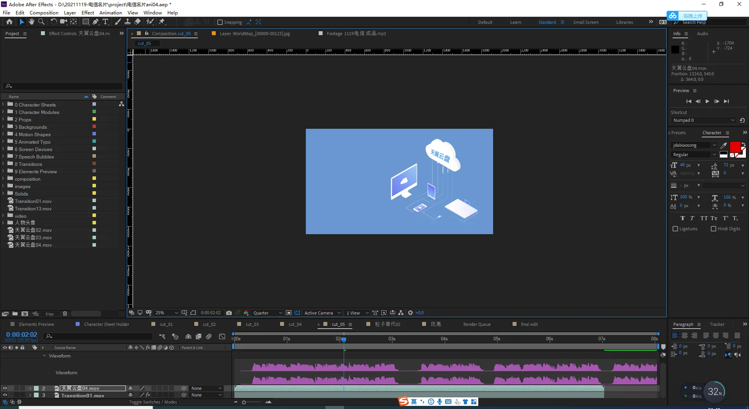Click the region of interest icon

[x=289, y=313]
